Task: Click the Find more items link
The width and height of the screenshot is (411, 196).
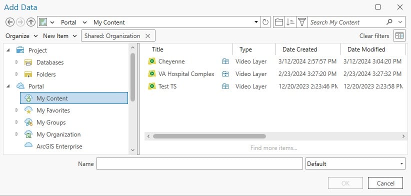Action: (273, 148)
